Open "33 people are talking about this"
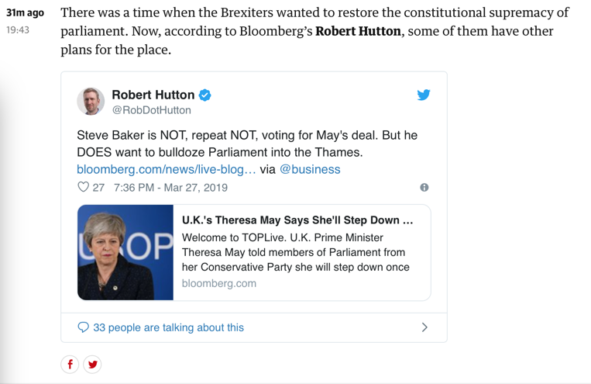The image size is (591, 384). [x=168, y=327]
